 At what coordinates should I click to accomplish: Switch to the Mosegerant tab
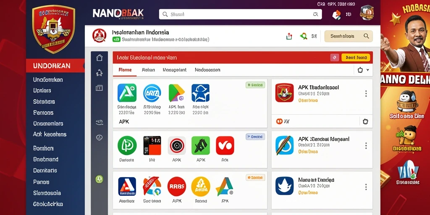(174, 70)
